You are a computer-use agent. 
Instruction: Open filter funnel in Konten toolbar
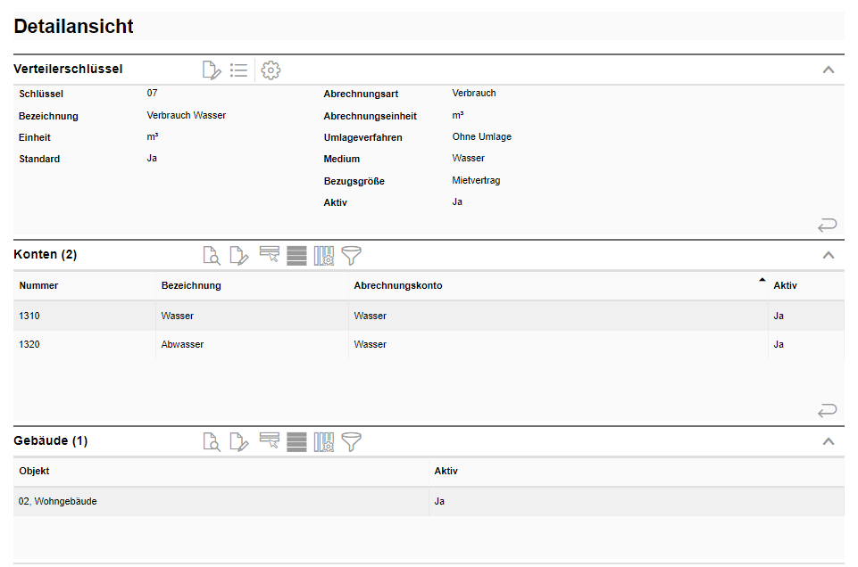click(352, 256)
